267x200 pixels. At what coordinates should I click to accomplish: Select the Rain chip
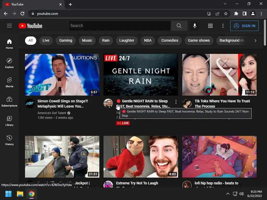click(106, 40)
